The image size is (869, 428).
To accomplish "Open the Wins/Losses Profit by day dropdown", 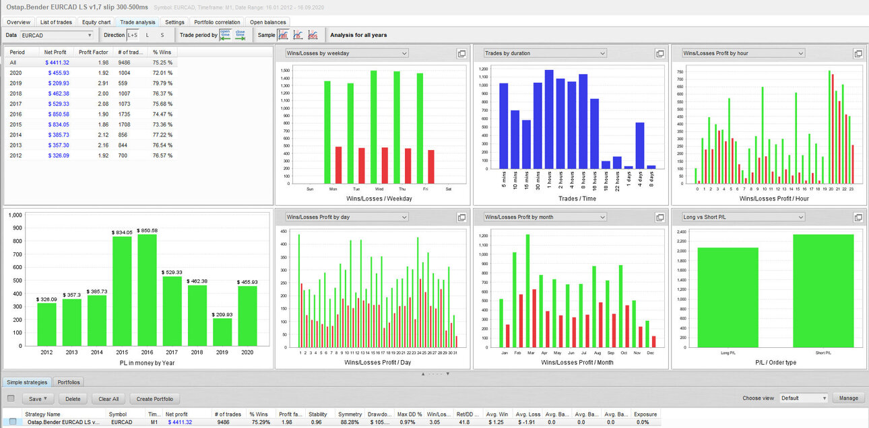I will (x=346, y=217).
